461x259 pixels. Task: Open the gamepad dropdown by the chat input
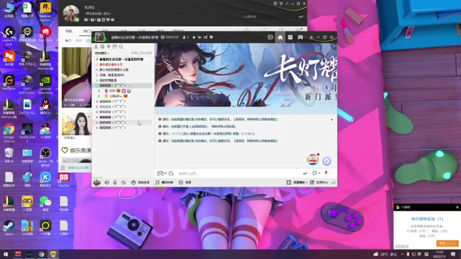pos(162,174)
